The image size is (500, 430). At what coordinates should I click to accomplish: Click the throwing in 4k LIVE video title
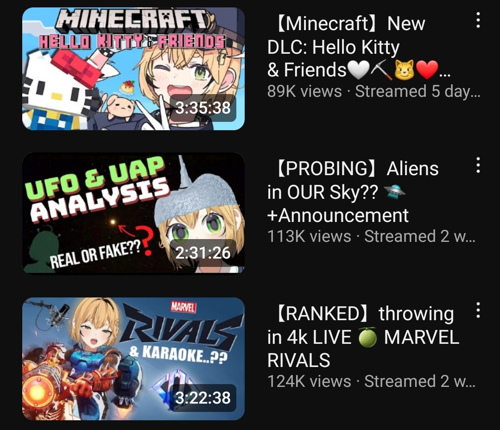[363, 337]
